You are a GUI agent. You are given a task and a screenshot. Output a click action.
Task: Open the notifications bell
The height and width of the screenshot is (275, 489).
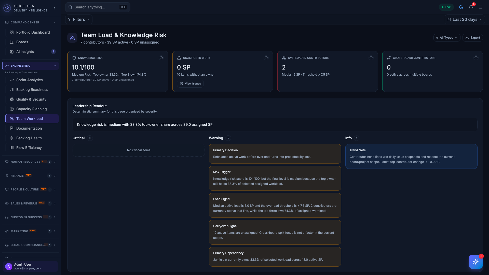(471, 7)
